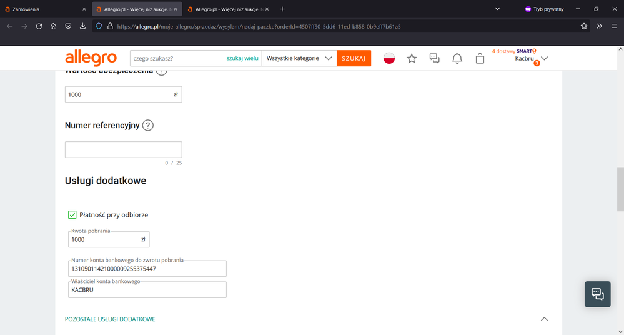Uncheck Płatność przy odbiorze checkbox
Viewport: 624px width, 335px height.
(x=72, y=215)
